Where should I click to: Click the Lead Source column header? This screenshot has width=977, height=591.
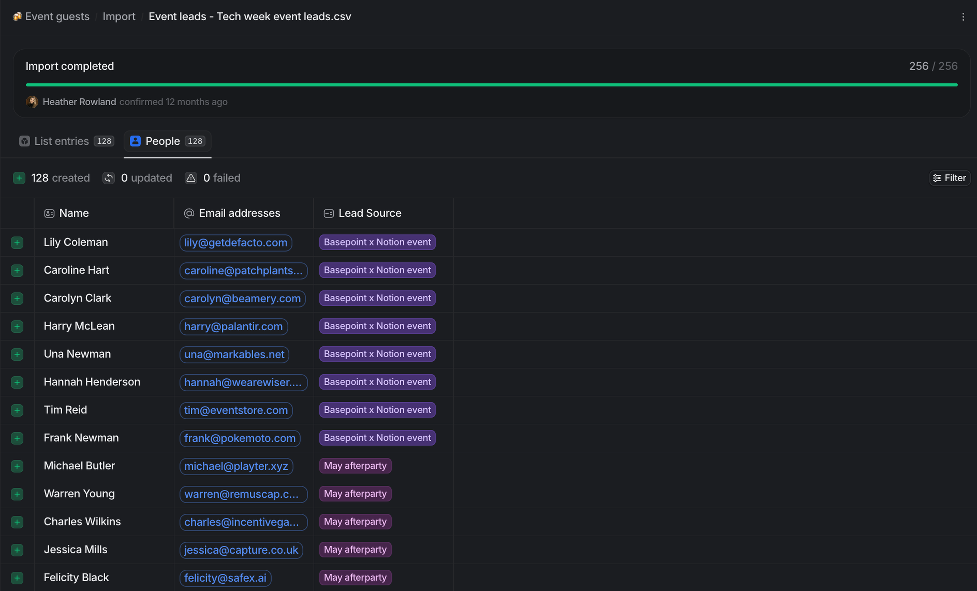(x=369, y=213)
